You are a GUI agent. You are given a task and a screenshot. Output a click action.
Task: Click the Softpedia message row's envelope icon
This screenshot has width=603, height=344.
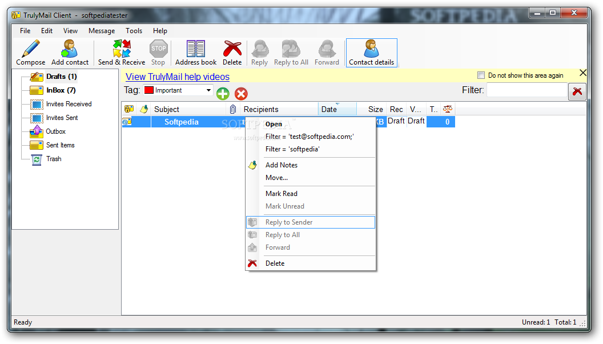click(x=127, y=122)
